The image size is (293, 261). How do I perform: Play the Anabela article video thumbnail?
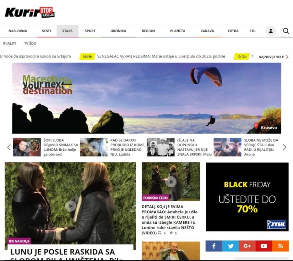(x=171, y=182)
